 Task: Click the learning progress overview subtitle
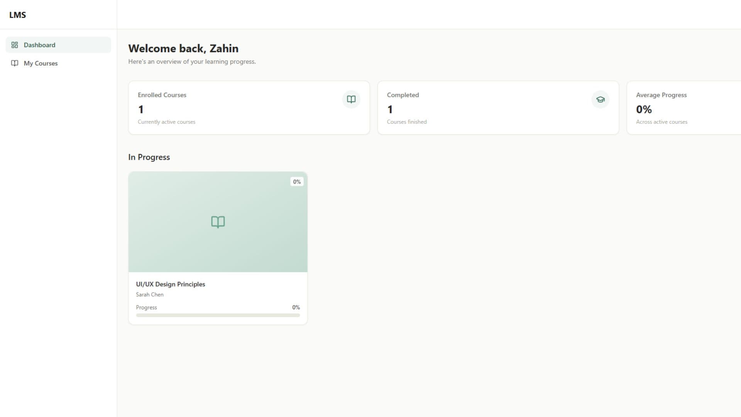pos(192,61)
